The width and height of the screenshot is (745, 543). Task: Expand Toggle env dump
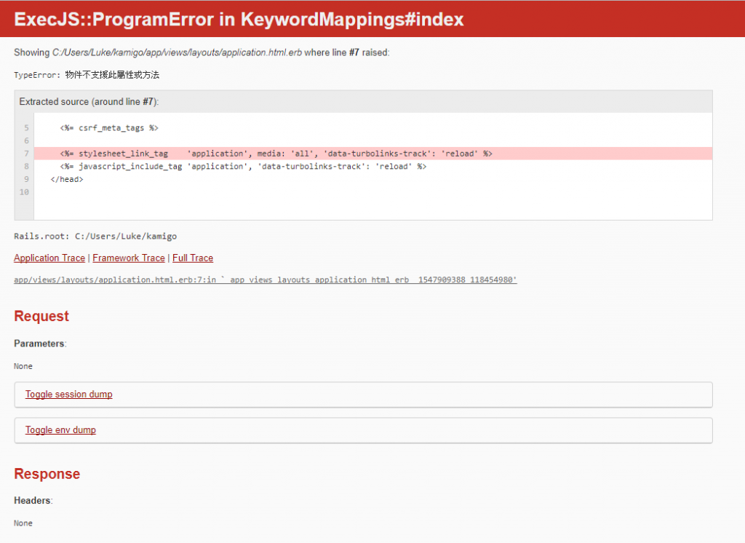[60, 430]
